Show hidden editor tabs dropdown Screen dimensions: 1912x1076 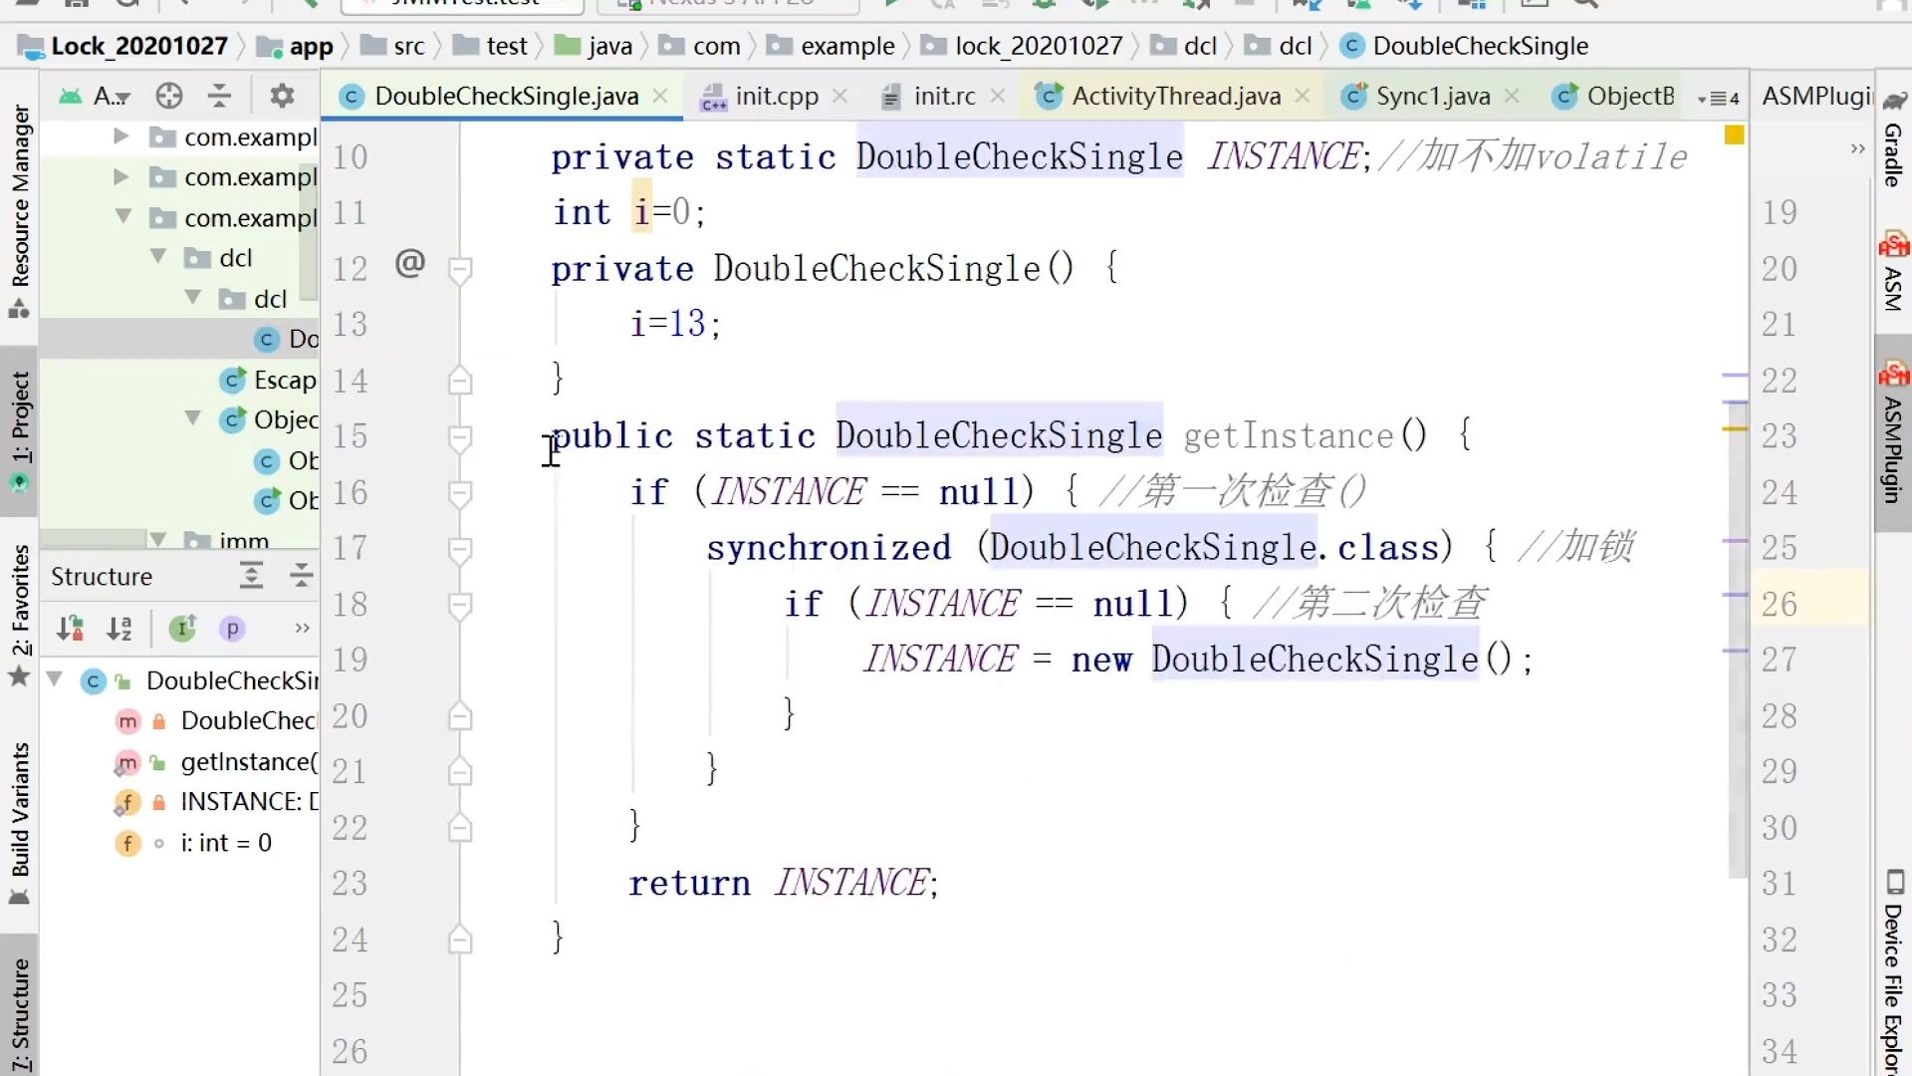coord(1719,98)
